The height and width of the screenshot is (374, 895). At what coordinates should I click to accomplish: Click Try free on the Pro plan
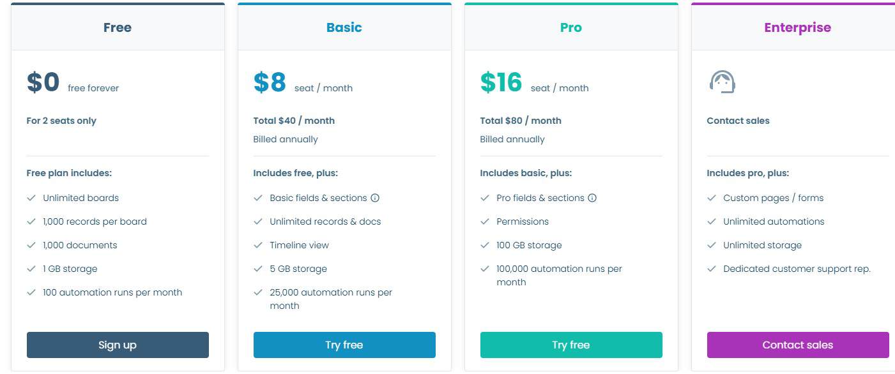[571, 345]
